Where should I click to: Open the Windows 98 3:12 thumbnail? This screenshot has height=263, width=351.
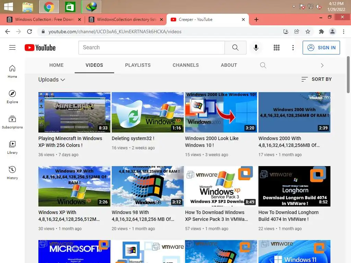(x=148, y=186)
